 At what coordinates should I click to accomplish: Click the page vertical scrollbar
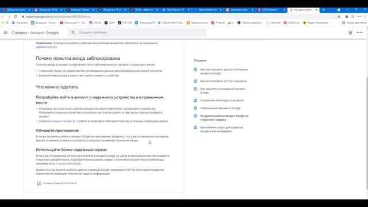click(367, 133)
